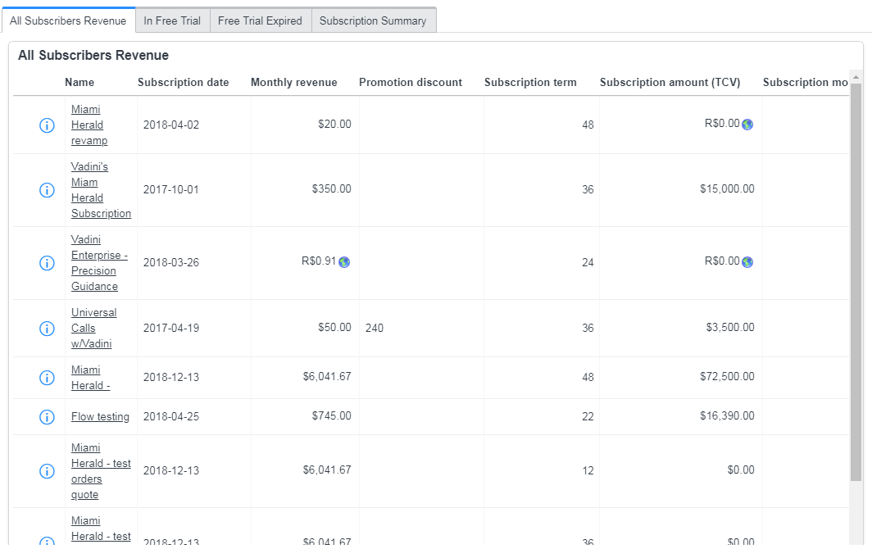
Task: Select the date 2017-10-01 cell
Action: (170, 189)
